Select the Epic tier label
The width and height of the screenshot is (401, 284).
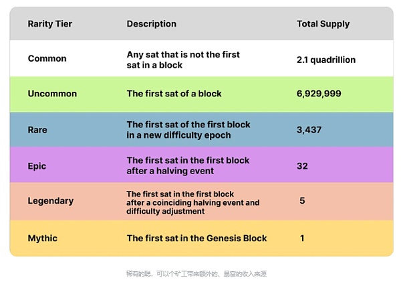pos(38,165)
